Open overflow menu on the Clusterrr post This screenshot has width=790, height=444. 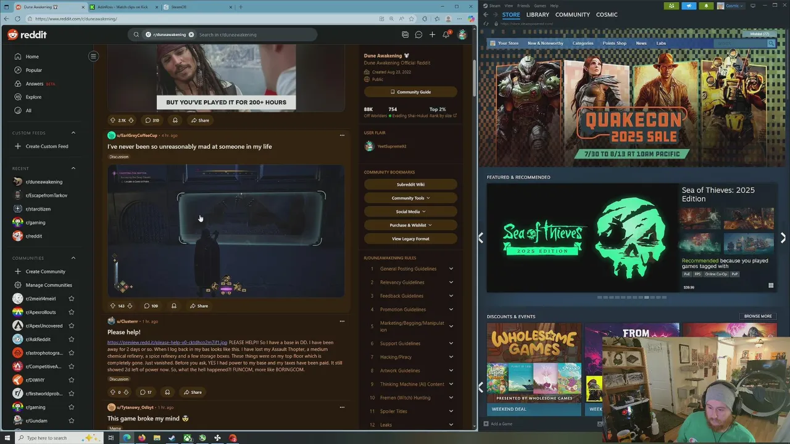342,321
